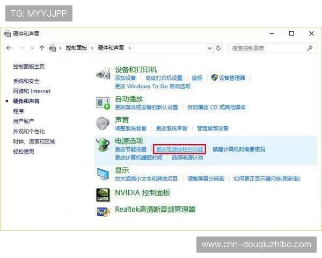Viewport: 322px width, 258px height.
Task: Minimize the 硬件和声音 window
Action: 272,33
